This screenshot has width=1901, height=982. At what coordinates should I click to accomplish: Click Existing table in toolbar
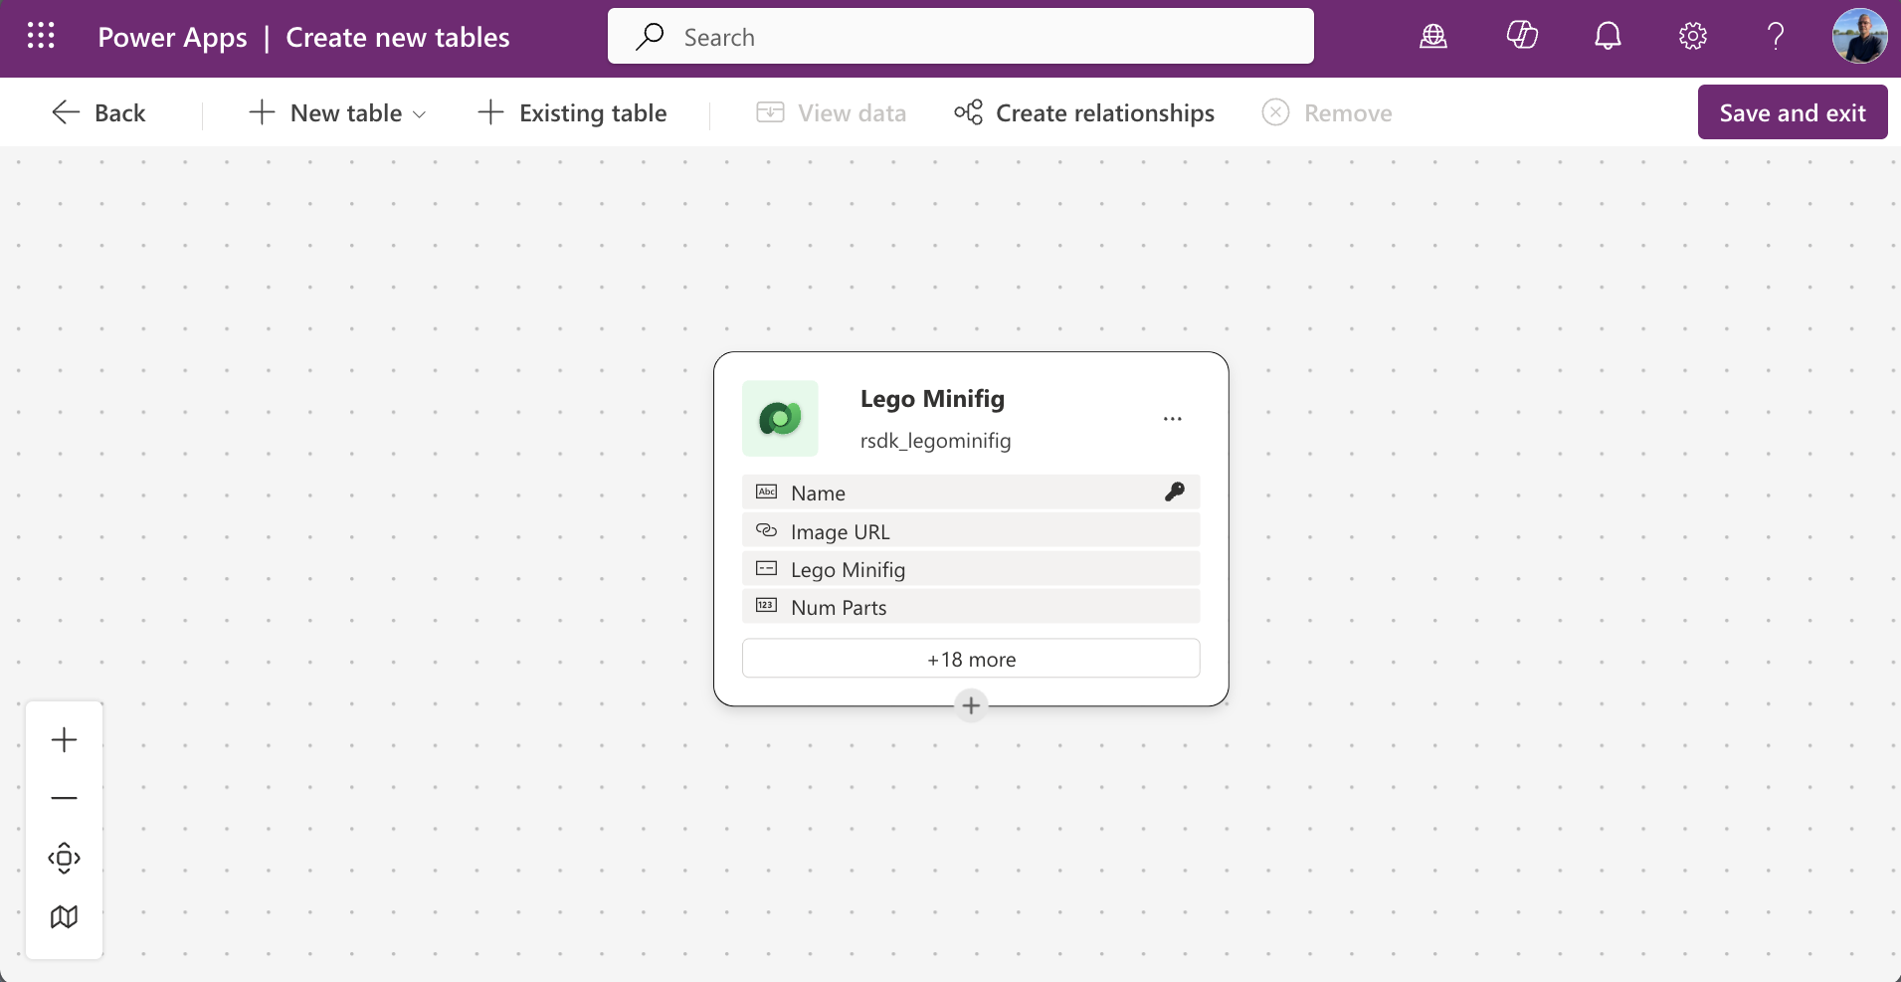(x=572, y=113)
